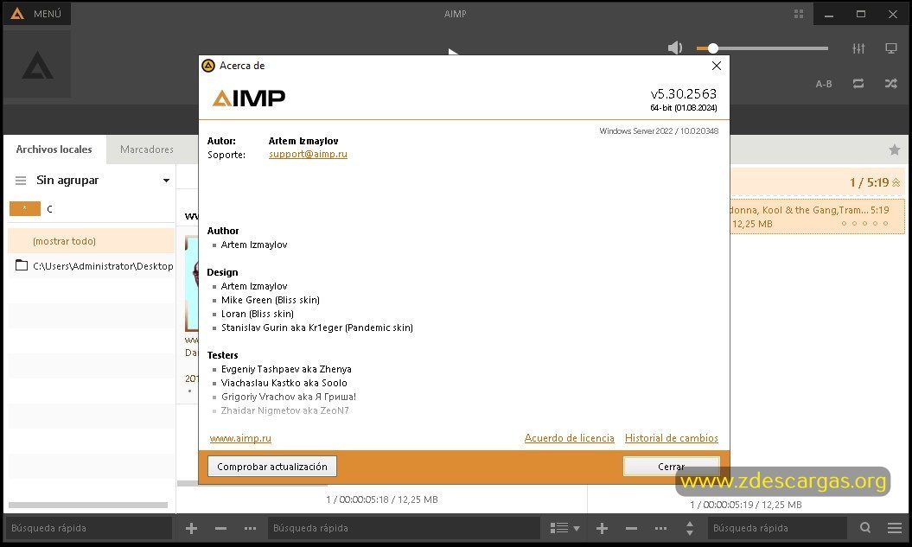Viewport: 912px width, 547px height.
Task: Add files with library plus icon
Action: pos(191,528)
